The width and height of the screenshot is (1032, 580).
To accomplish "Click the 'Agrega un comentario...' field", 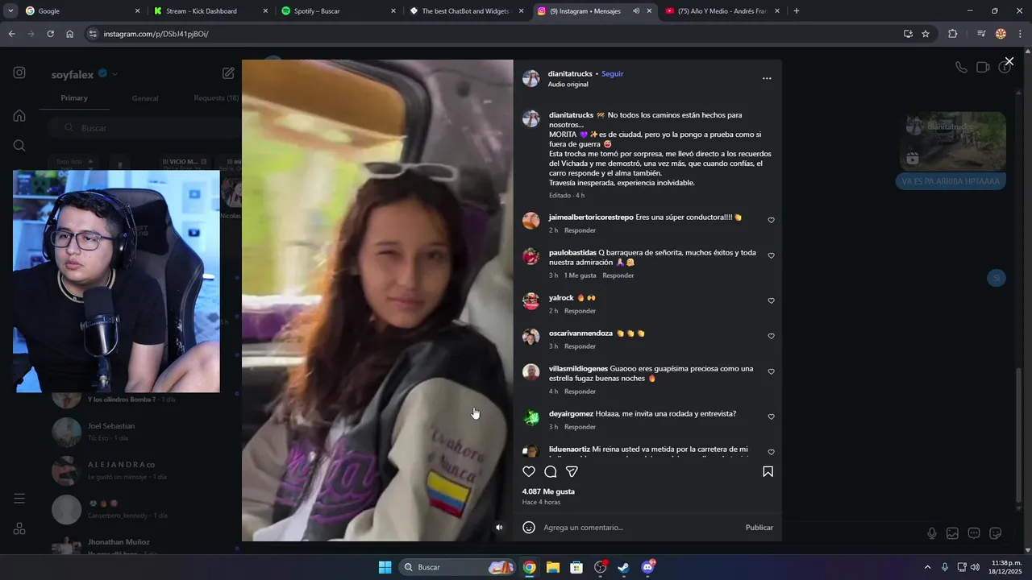I will (x=639, y=528).
